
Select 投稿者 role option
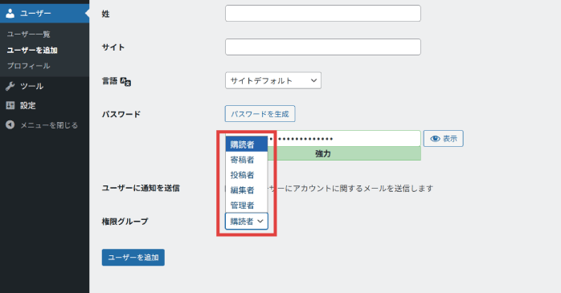(x=246, y=175)
